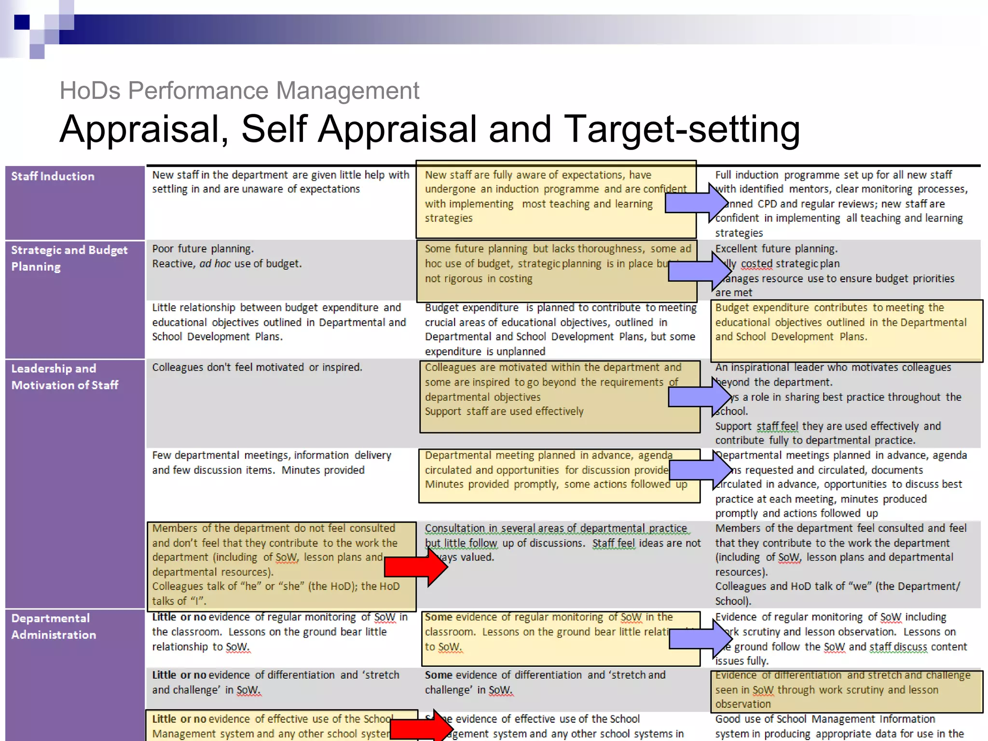Screen dimensions: 988x741
Task: Click the 'Staff Induction' row header
Action: click(75, 203)
